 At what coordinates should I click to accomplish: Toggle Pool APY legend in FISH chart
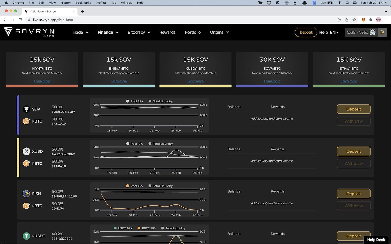tap(135, 186)
